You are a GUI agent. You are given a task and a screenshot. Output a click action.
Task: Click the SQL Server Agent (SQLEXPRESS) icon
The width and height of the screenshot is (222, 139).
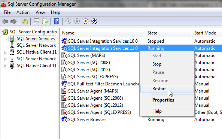point(64,112)
